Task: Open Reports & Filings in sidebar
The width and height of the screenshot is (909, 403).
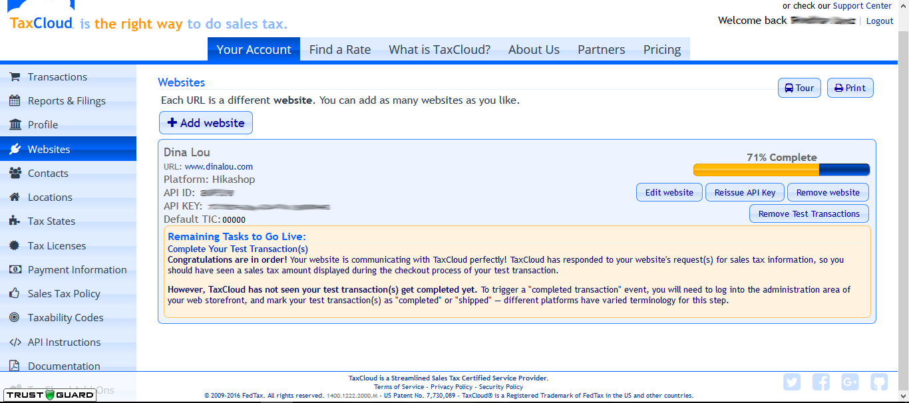Action: click(x=68, y=101)
